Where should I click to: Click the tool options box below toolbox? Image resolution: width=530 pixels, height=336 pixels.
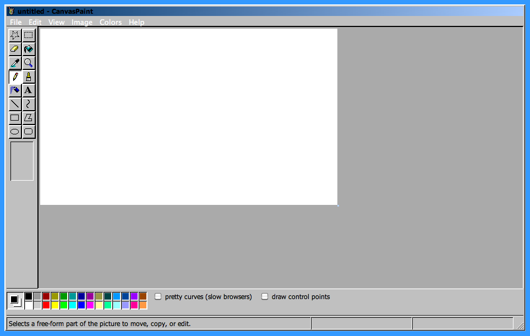pyautogui.click(x=22, y=161)
